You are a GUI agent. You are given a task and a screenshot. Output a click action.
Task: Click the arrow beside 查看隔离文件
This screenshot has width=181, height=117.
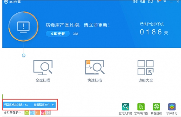(53, 105)
